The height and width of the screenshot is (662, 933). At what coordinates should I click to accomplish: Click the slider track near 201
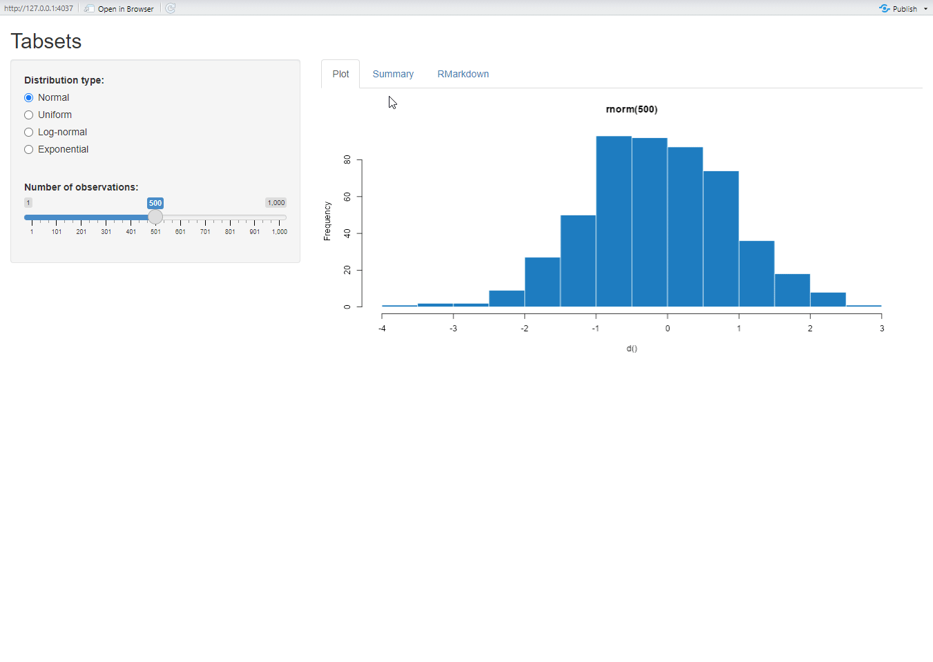[x=81, y=217]
